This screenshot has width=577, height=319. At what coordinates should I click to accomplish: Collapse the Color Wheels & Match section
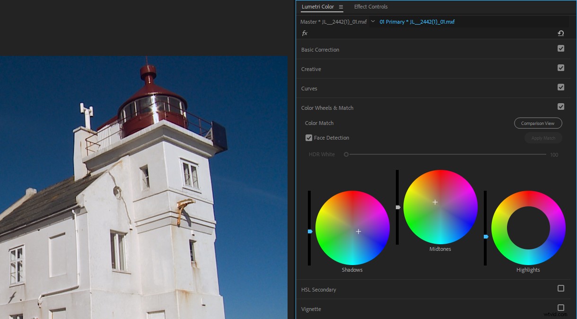coord(327,107)
